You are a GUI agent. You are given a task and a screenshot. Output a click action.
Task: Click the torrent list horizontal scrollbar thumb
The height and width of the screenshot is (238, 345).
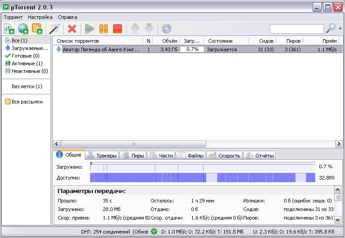tap(133, 144)
